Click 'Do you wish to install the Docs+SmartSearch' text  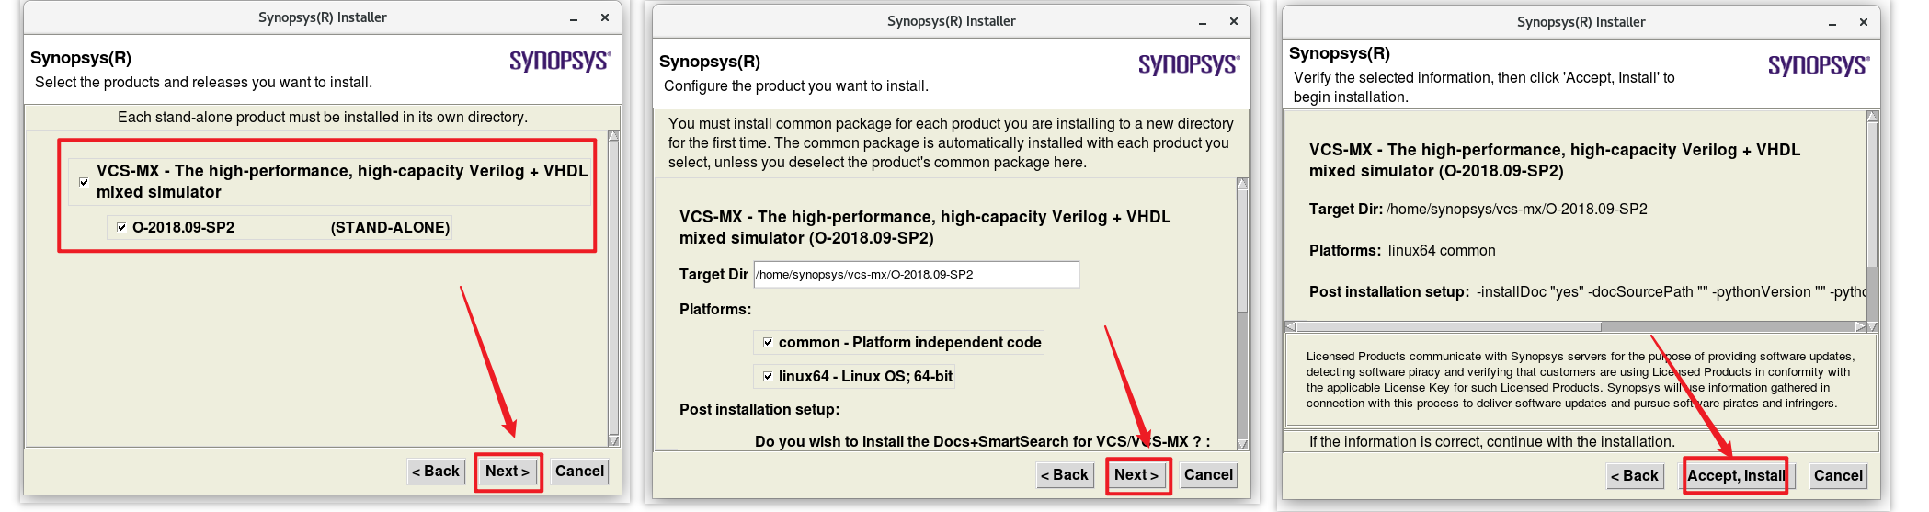tap(982, 441)
